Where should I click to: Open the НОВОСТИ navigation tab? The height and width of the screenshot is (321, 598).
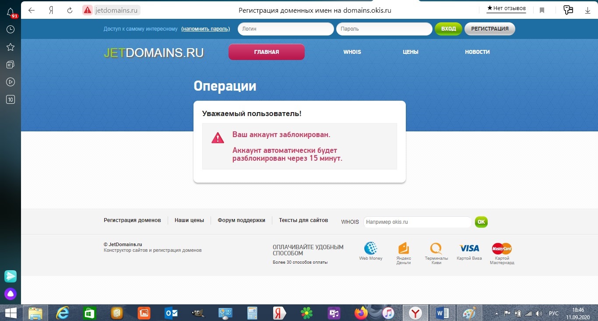477,52
